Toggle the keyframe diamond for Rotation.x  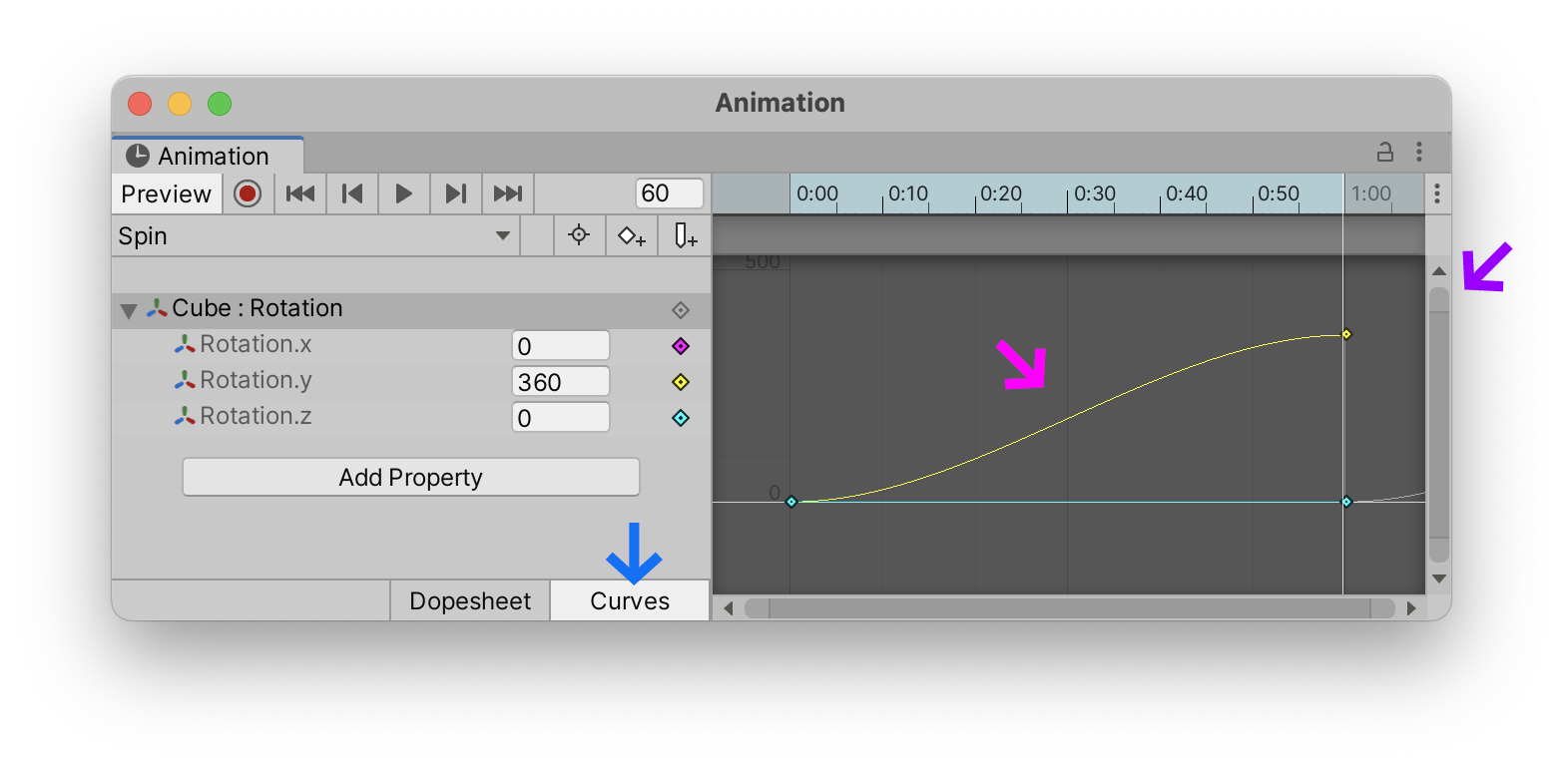(680, 345)
